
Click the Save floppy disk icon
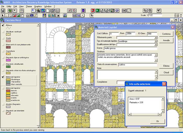click(3, 10)
